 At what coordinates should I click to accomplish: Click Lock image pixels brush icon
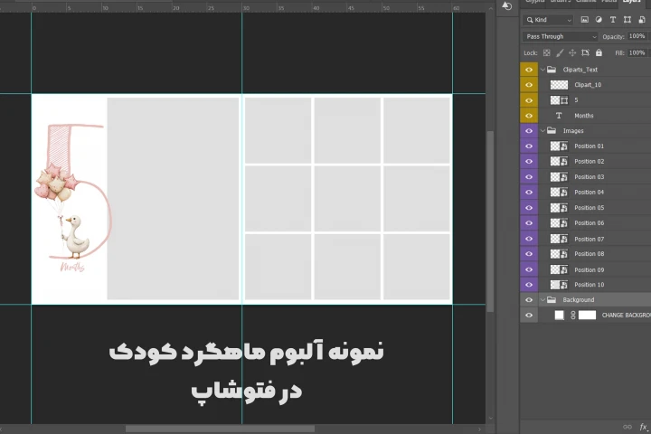point(560,52)
